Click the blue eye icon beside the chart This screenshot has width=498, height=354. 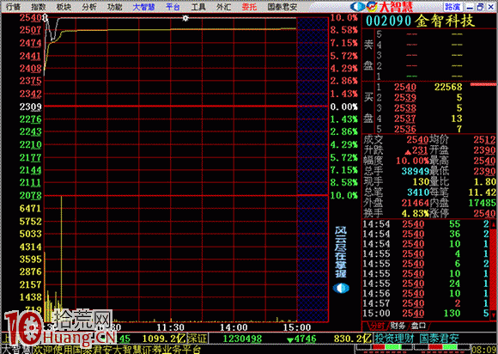(341, 288)
